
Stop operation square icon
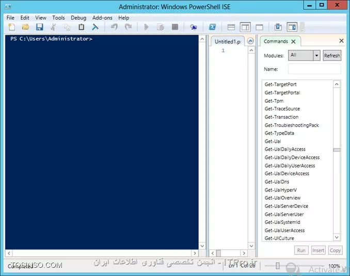[x=175, y=27]
